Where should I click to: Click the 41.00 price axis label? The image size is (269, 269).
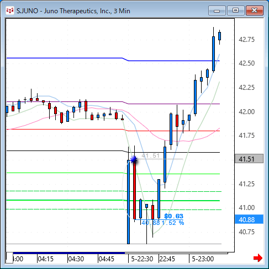click(x=246, y=208)
